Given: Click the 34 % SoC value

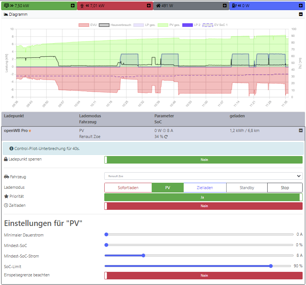Looking at the screenshot, I should tap(159, 136).
